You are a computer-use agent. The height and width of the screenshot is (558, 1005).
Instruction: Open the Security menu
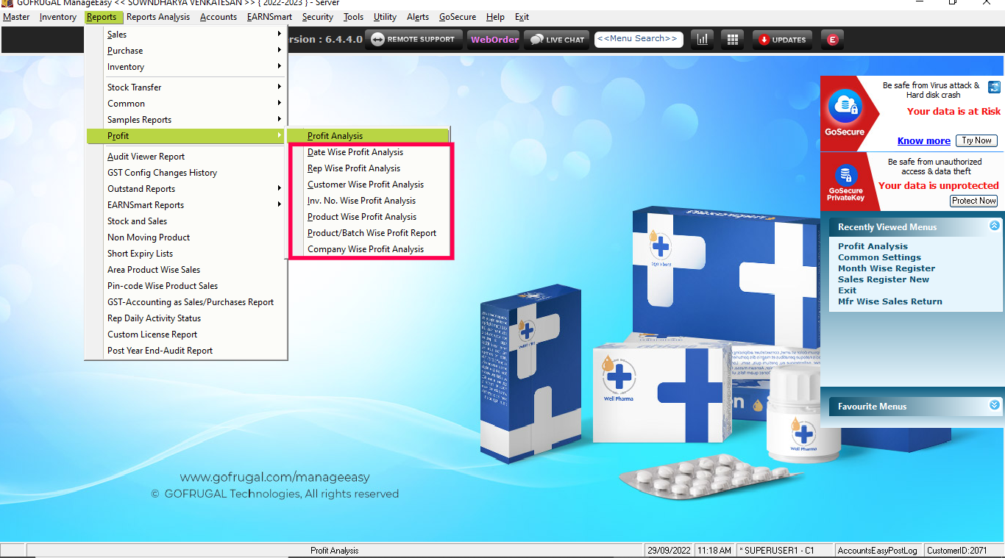point(318,17)
